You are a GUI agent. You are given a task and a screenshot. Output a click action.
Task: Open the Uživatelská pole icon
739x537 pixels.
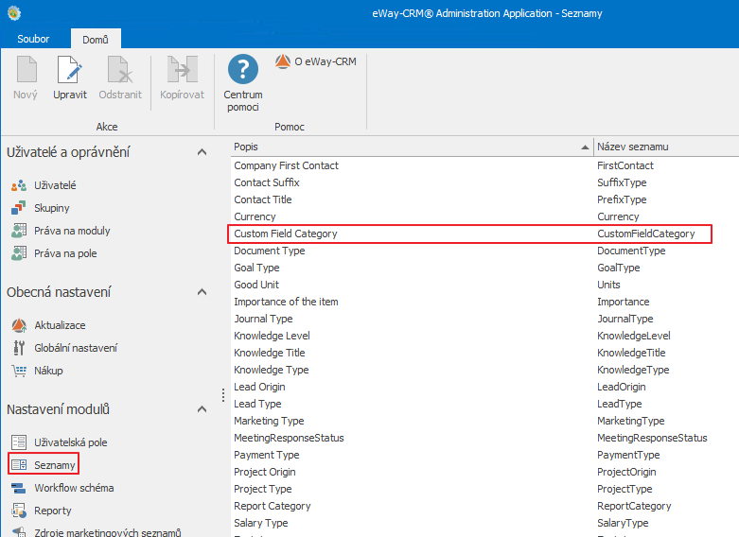click(x=19, y=442)
